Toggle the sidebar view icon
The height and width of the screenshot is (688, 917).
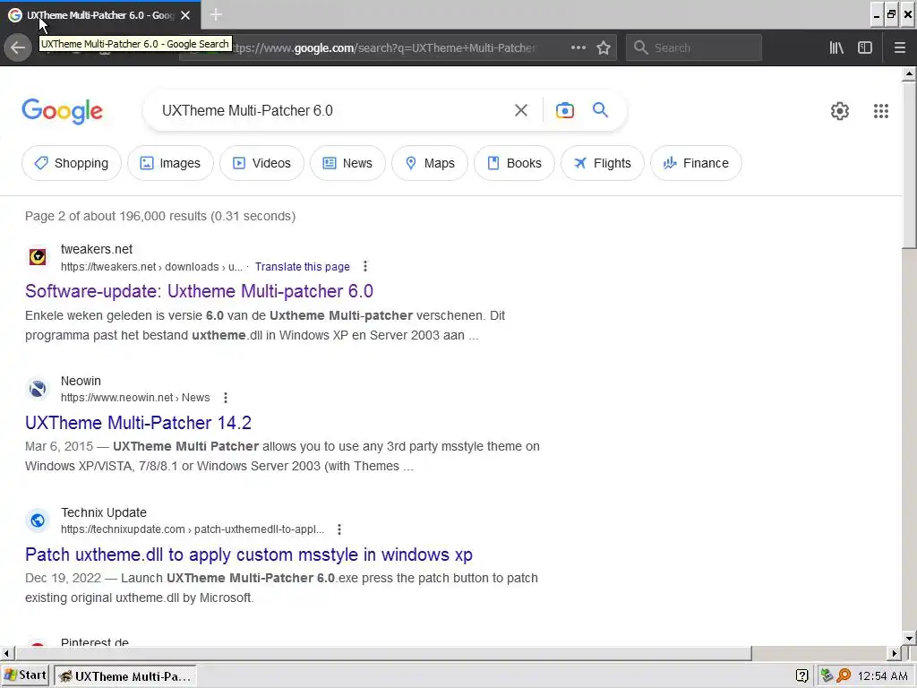click(x=865, y=47)
